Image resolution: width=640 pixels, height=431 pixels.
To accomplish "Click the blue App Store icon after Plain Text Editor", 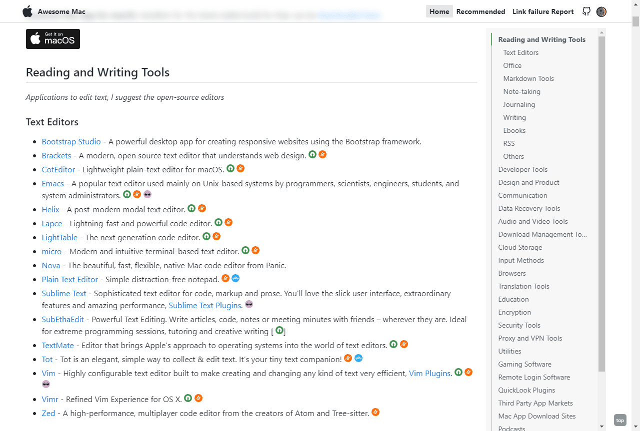I will (x=235, y=279).
